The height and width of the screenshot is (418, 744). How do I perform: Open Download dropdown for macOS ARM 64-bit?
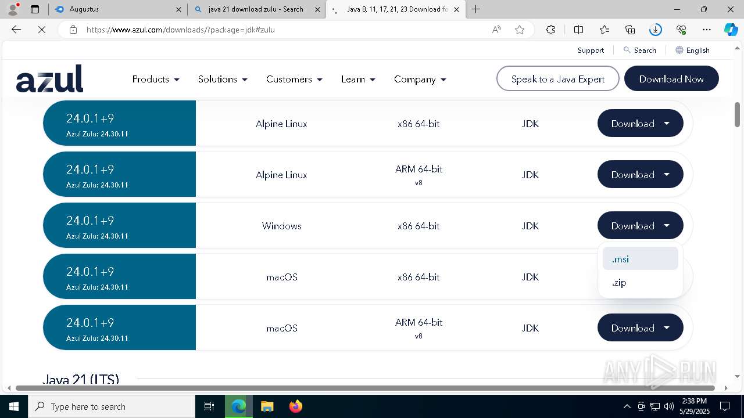pyautogui.click(x=640, y=328)
